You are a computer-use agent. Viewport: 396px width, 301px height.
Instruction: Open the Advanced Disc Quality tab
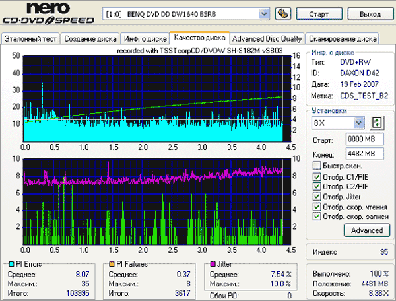[x=267, y=38]
